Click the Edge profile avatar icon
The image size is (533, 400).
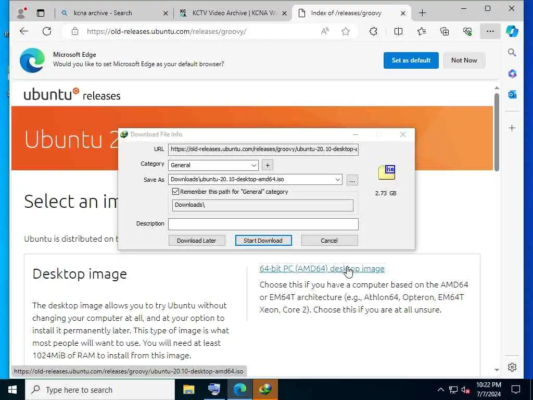[21, 13]
